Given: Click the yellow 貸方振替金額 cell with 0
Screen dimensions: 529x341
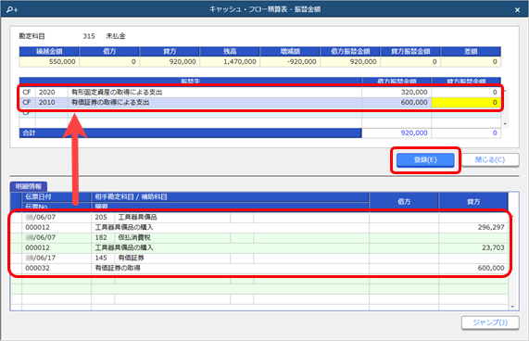Looking at the screenshot, I should 466,102.
